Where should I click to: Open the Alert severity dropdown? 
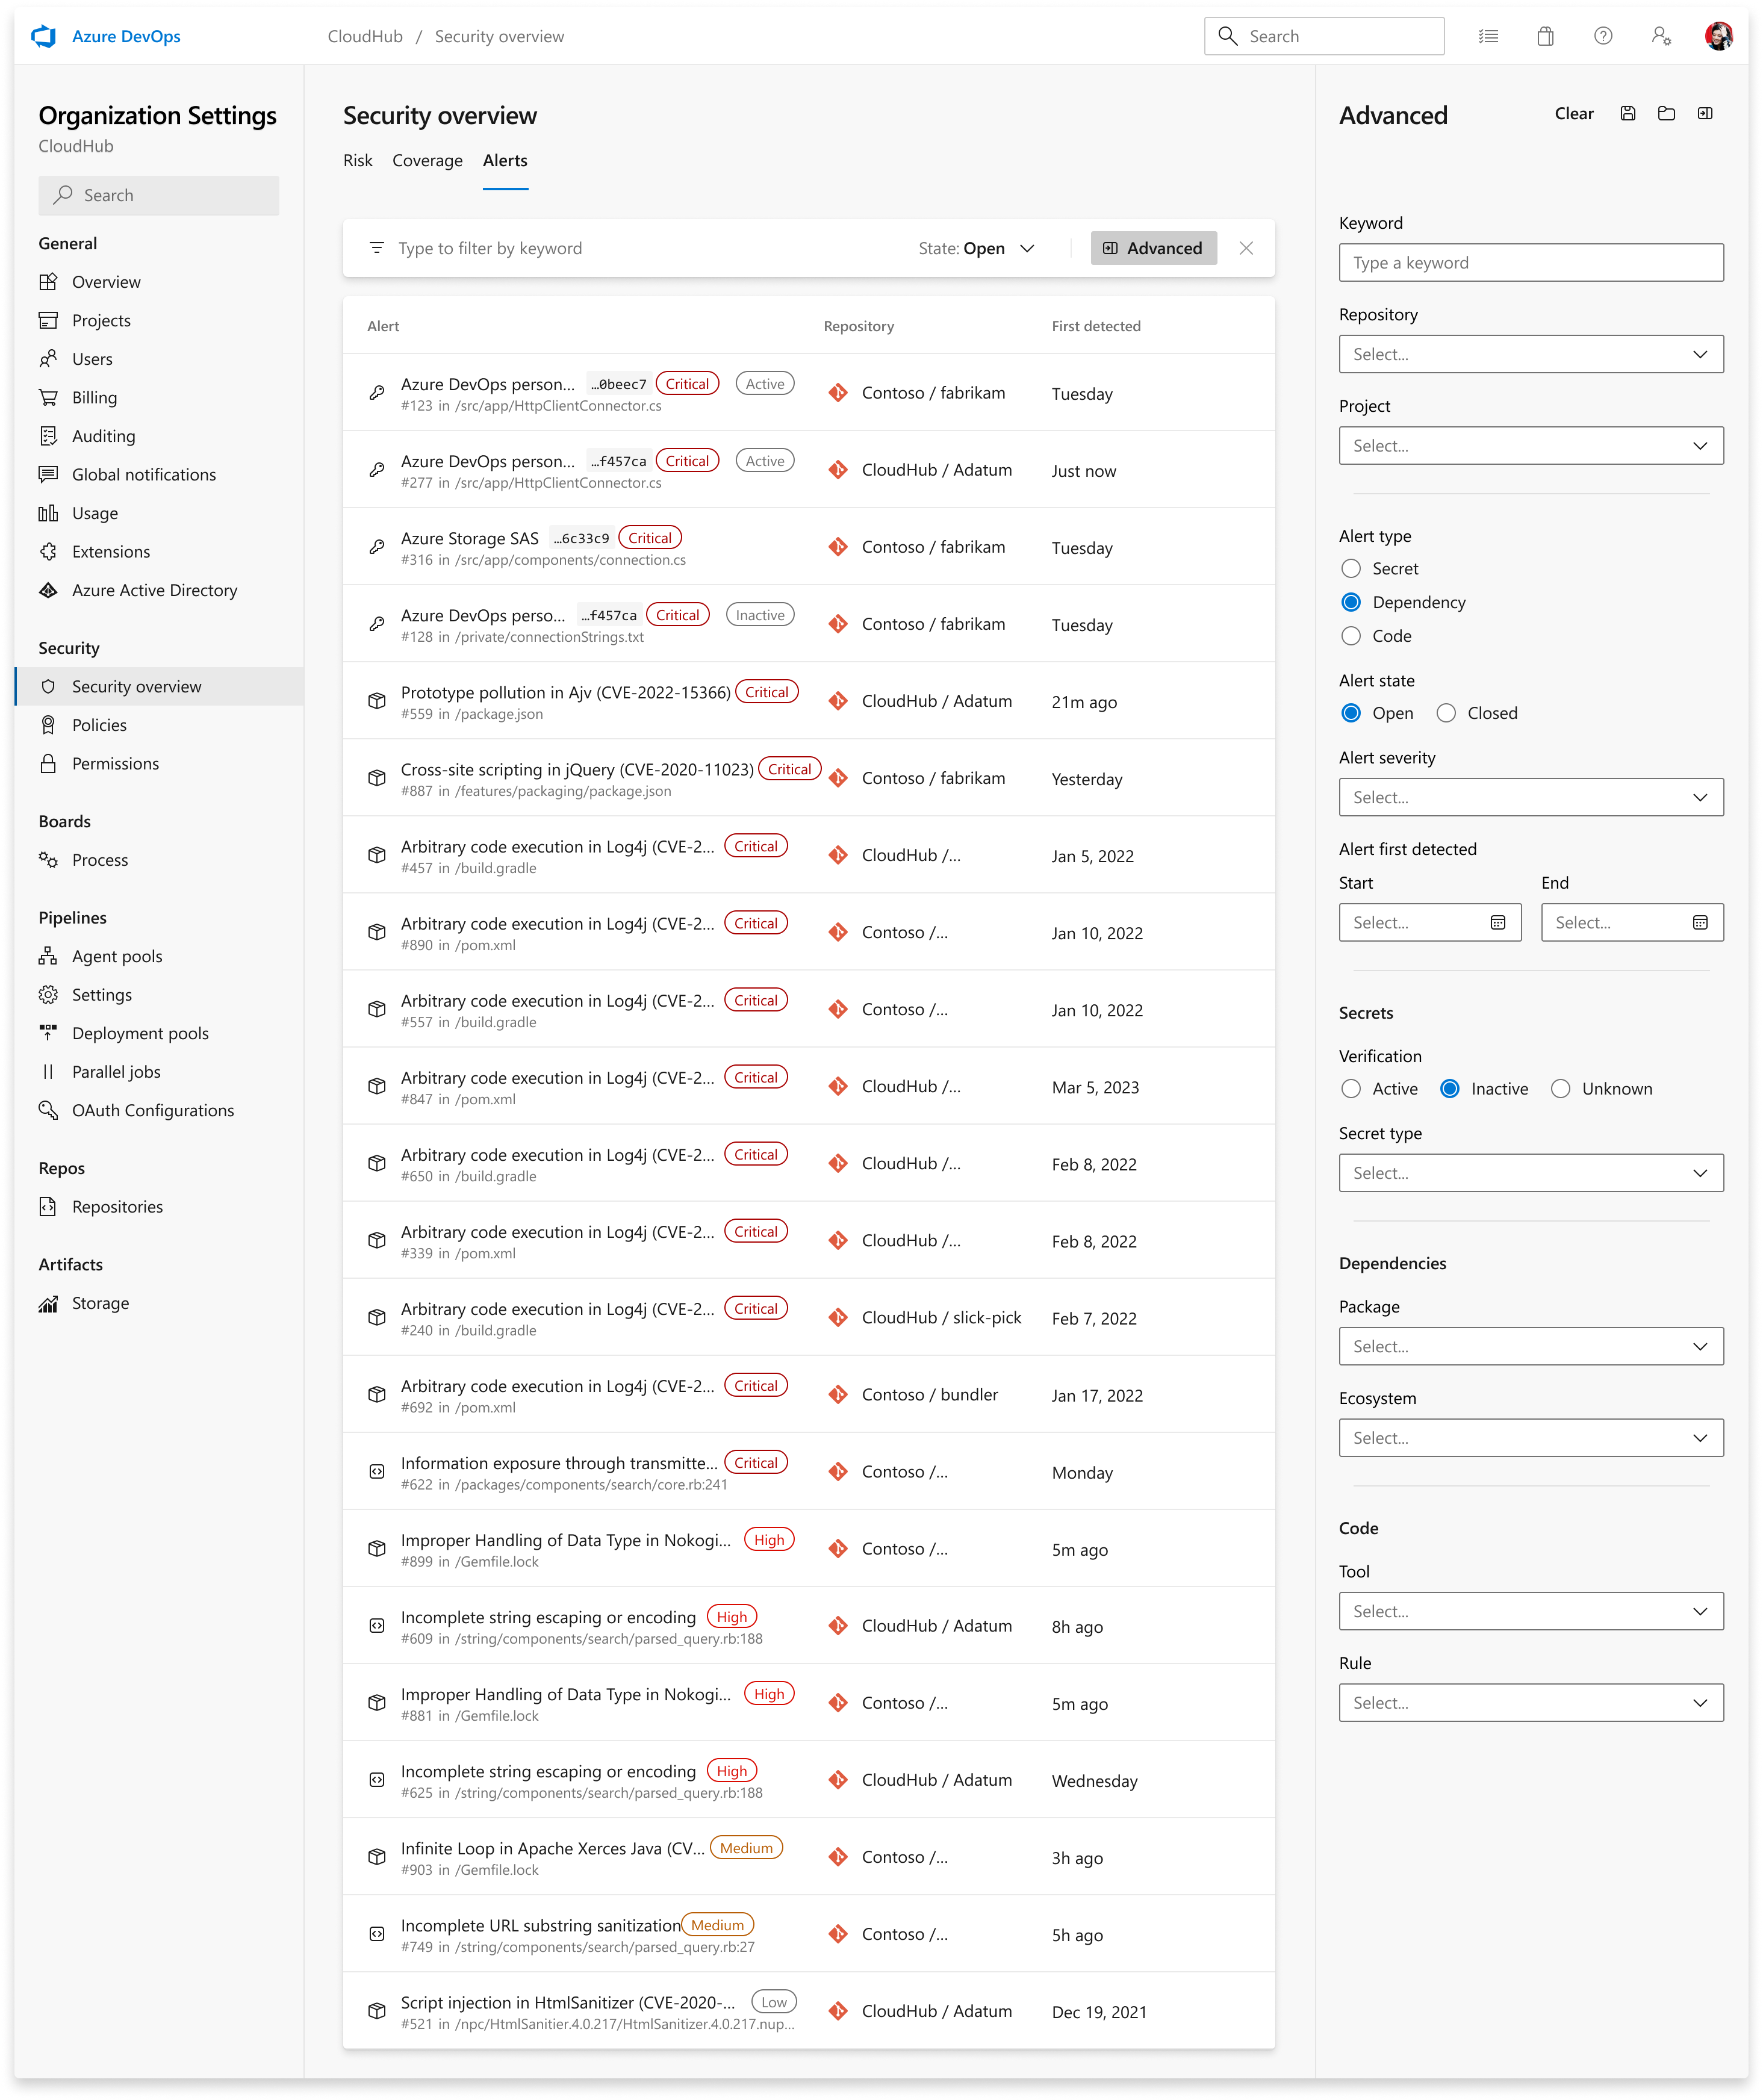click(x=1531, y=798)
